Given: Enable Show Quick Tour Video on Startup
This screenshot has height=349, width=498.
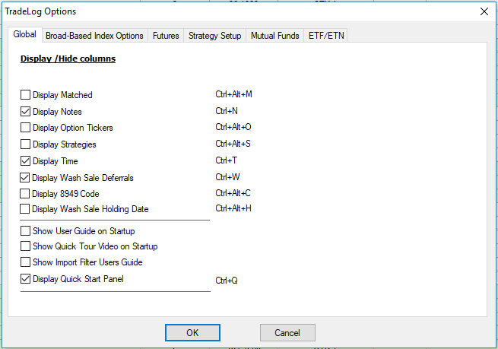Looking at the screenshot, I should [x=25, y=246].
